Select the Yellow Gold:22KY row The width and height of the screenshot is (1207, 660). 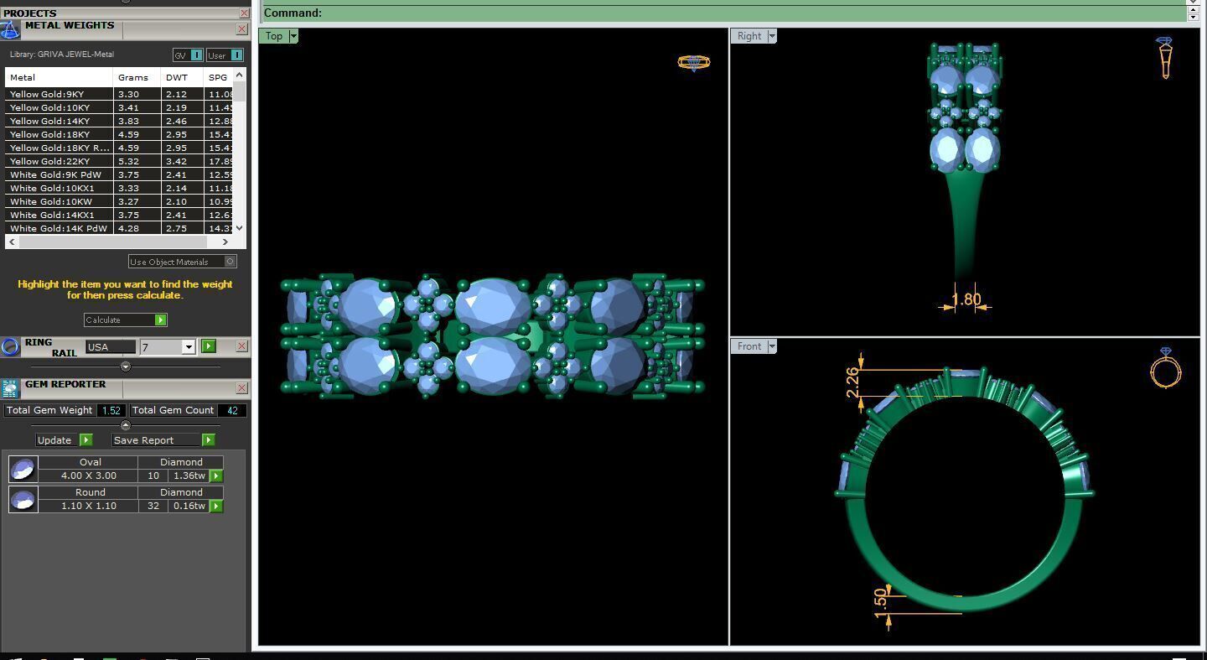point(119,161)
